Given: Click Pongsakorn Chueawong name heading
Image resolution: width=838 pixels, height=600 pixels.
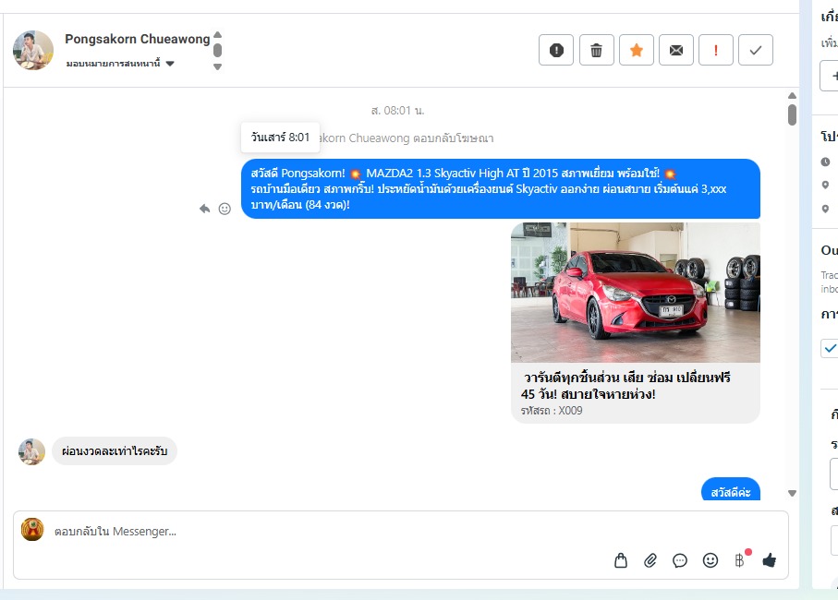Looking at the screenshot, I should pyautogui.click(x=138, y=39).
